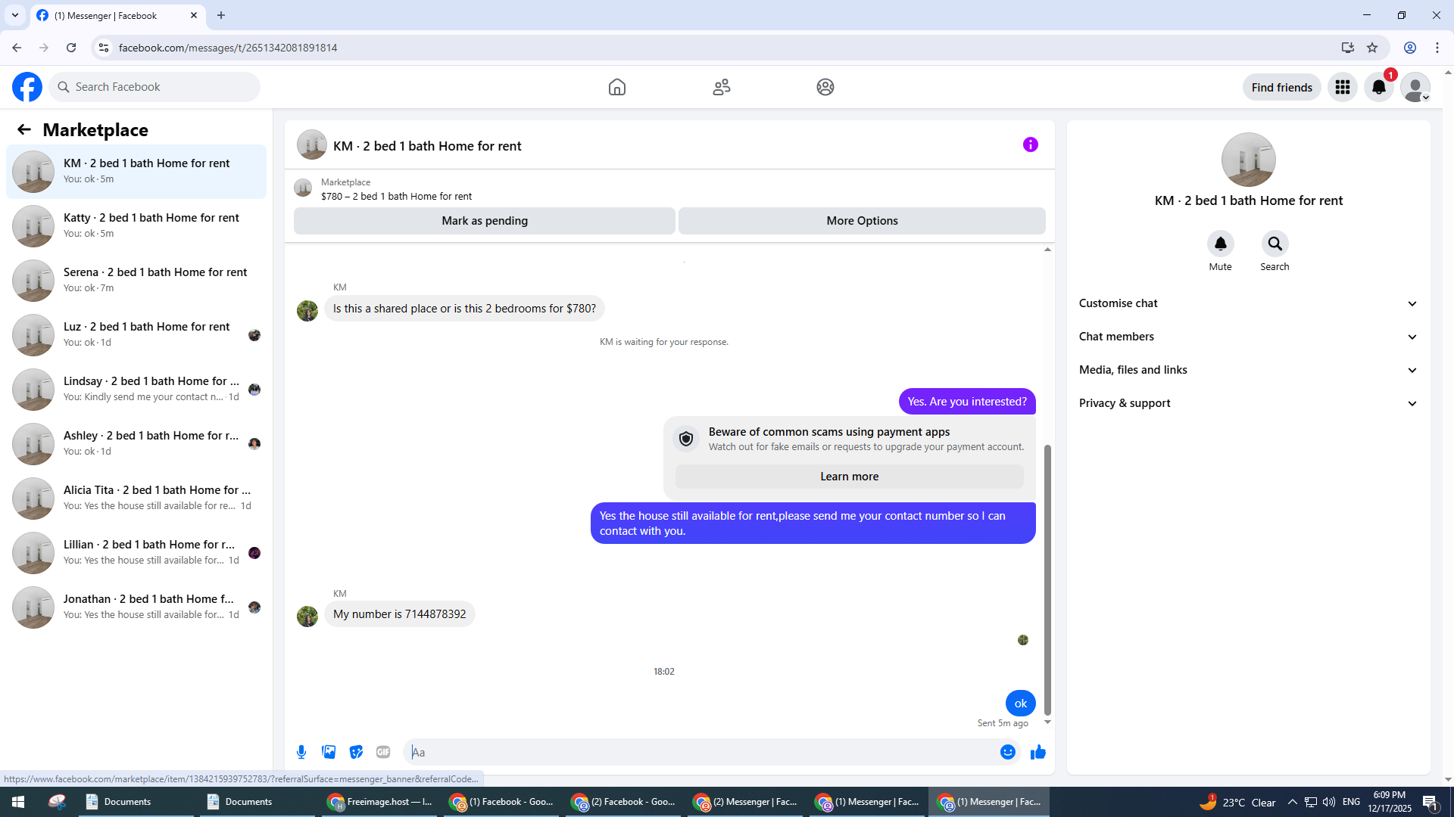Click Learn more about scams
Screen dimensions: 1454x817
point(849,477)
